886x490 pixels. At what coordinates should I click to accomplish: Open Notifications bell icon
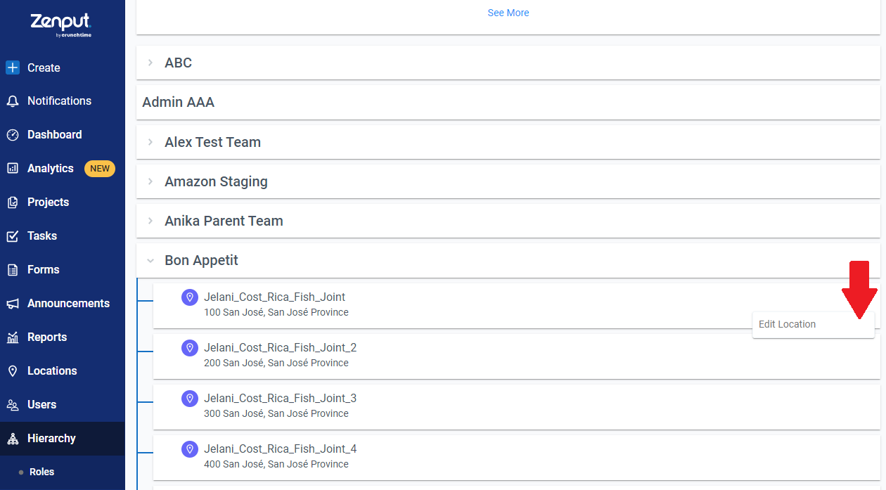click(13, 101)
